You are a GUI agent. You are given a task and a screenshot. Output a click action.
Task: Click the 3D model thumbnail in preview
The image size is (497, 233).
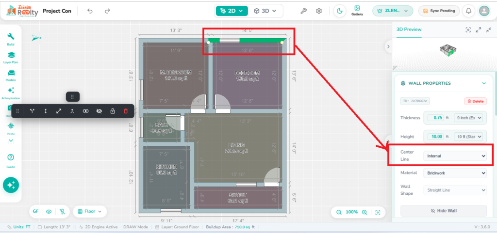(447, 50)
